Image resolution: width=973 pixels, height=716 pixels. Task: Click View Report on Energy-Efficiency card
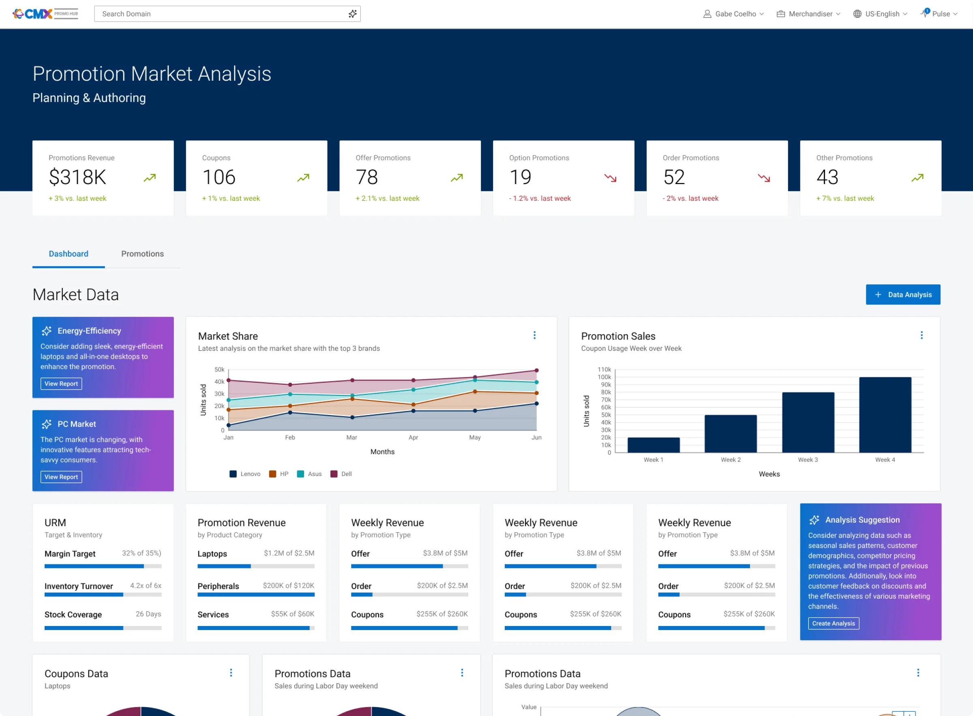(61, 384)
